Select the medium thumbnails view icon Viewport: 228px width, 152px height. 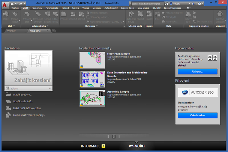point(114,137)
